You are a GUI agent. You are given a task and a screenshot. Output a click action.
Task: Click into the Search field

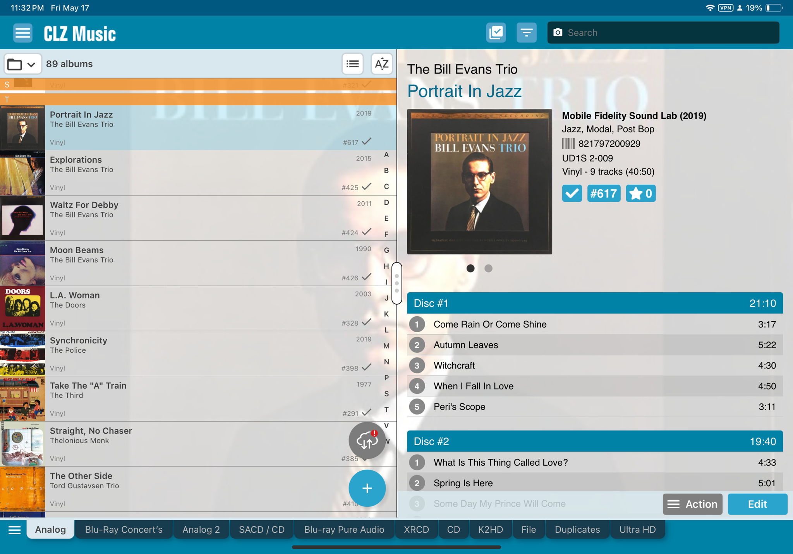coord(663,33)
